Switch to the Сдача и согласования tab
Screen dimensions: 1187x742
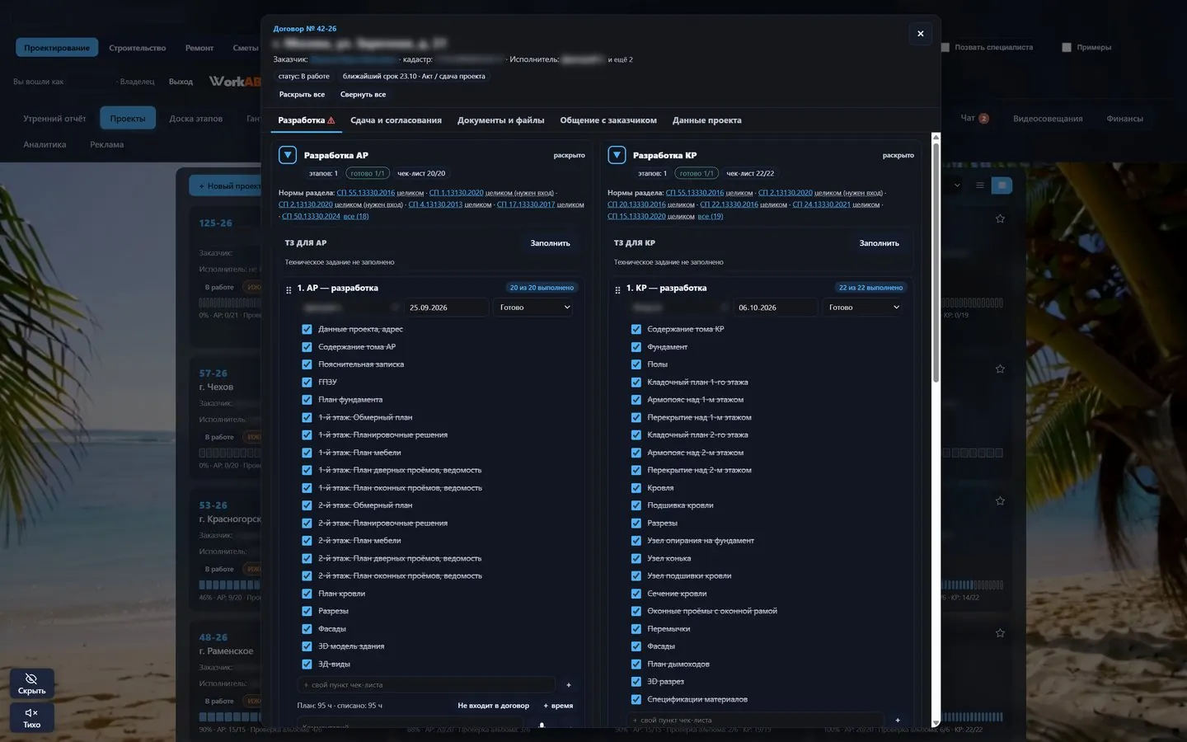pyautogui.click(x=396, y=120)
